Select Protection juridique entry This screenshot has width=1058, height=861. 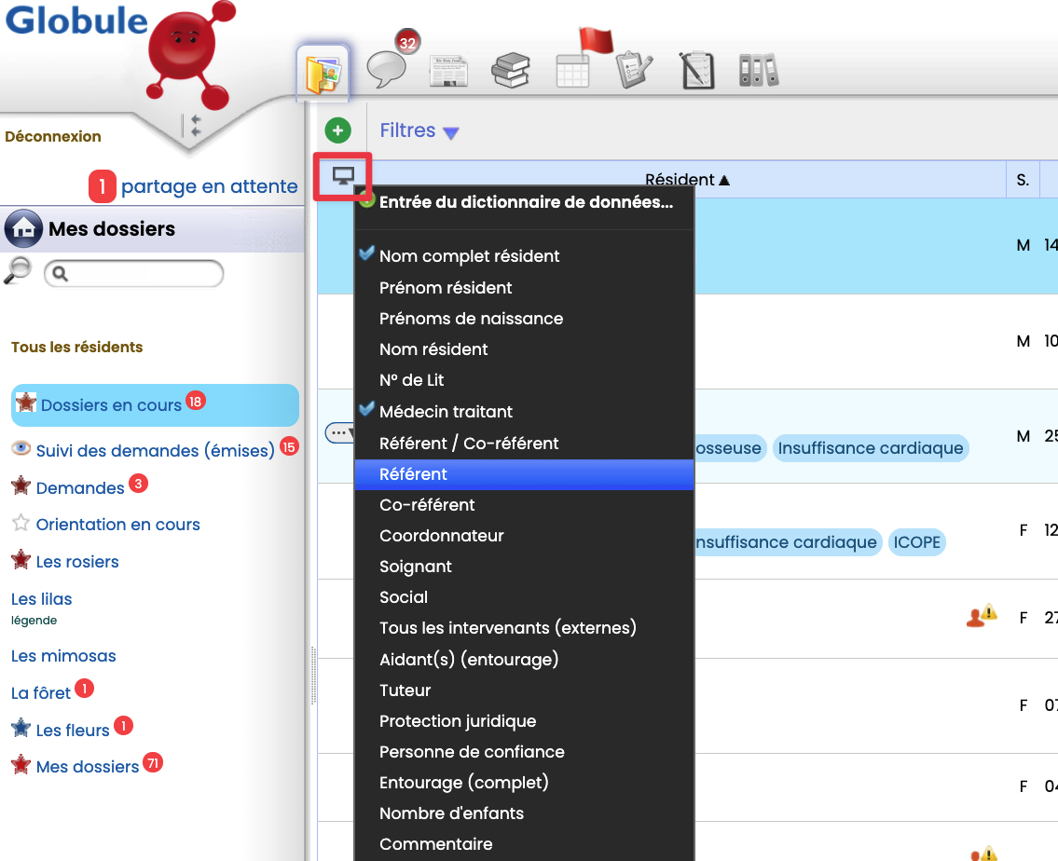[x=458, y=721]
